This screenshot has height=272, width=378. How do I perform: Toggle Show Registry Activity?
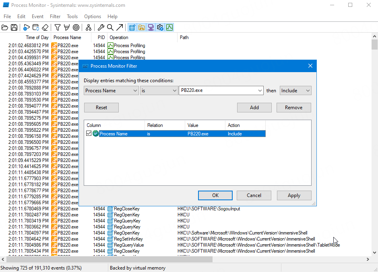tap(132, 27)
